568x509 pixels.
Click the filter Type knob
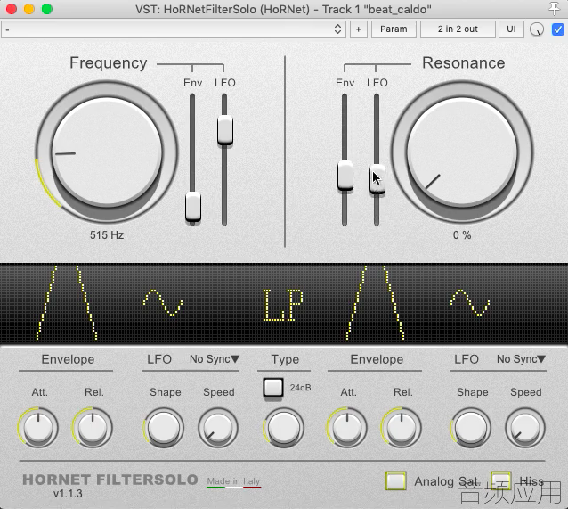284,427
